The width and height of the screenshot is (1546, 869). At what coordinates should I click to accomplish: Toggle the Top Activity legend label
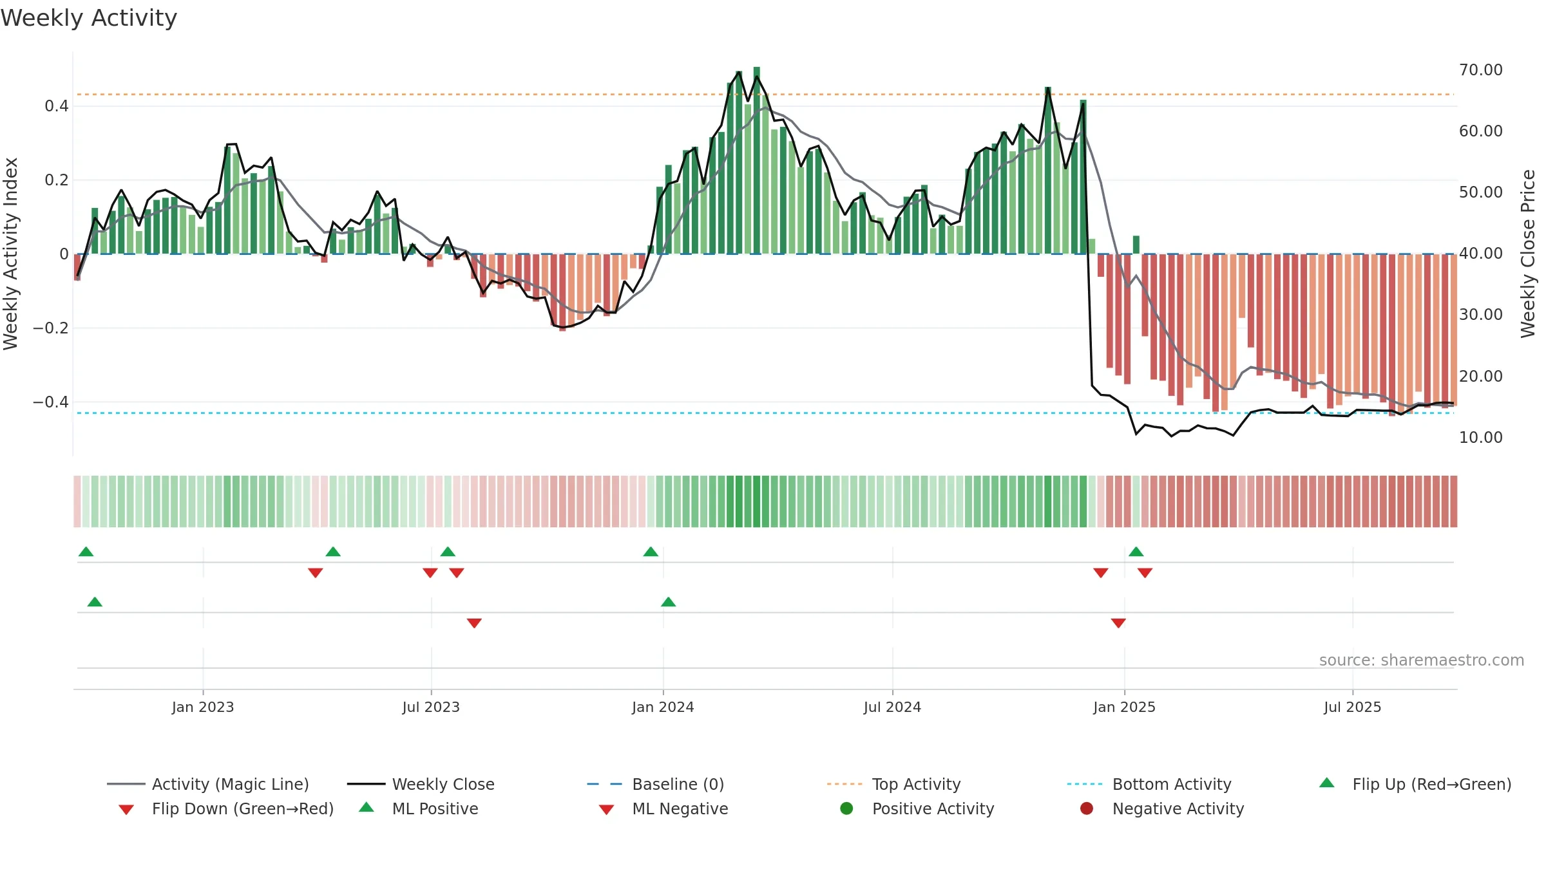click(x=917, y=784)
